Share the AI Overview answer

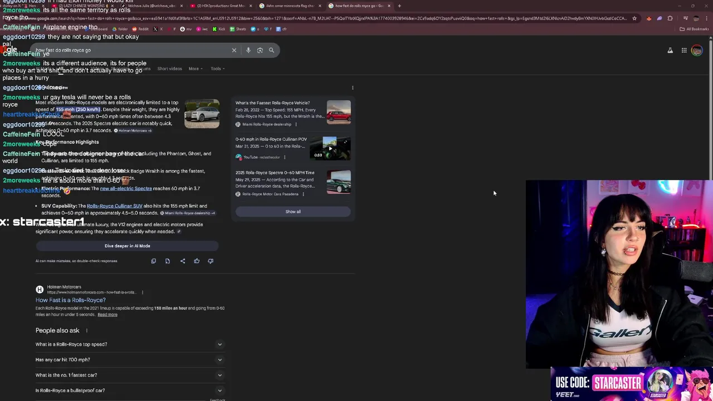click(182, 261)
